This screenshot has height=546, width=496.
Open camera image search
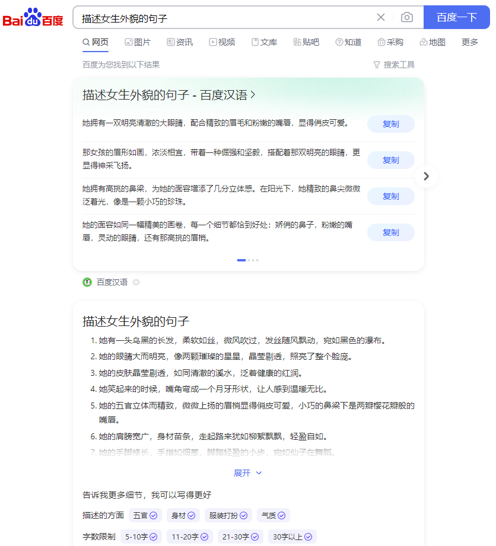pos(407,17)
